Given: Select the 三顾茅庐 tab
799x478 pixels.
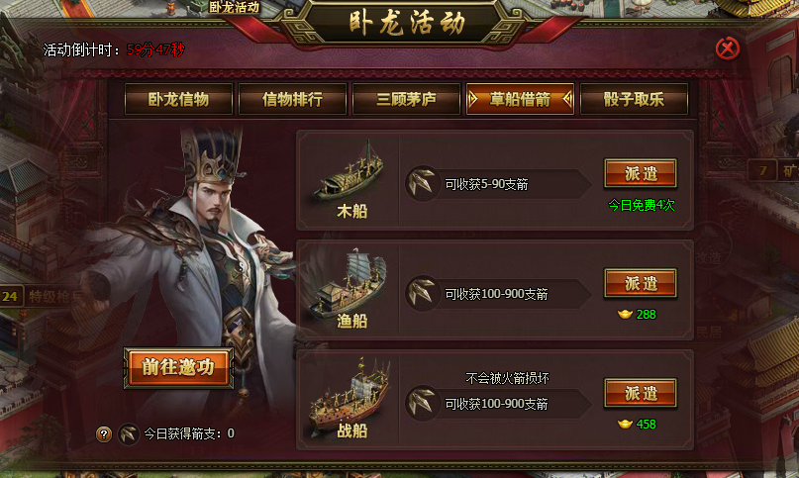Looking at the screenshot, I should point(406,99).
